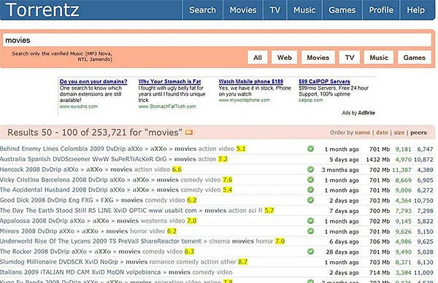Open the TV tab in top navigation

click(275, 10)
